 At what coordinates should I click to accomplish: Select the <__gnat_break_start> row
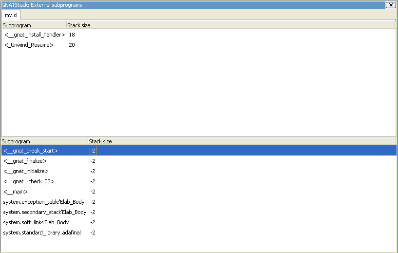(31, 151)
